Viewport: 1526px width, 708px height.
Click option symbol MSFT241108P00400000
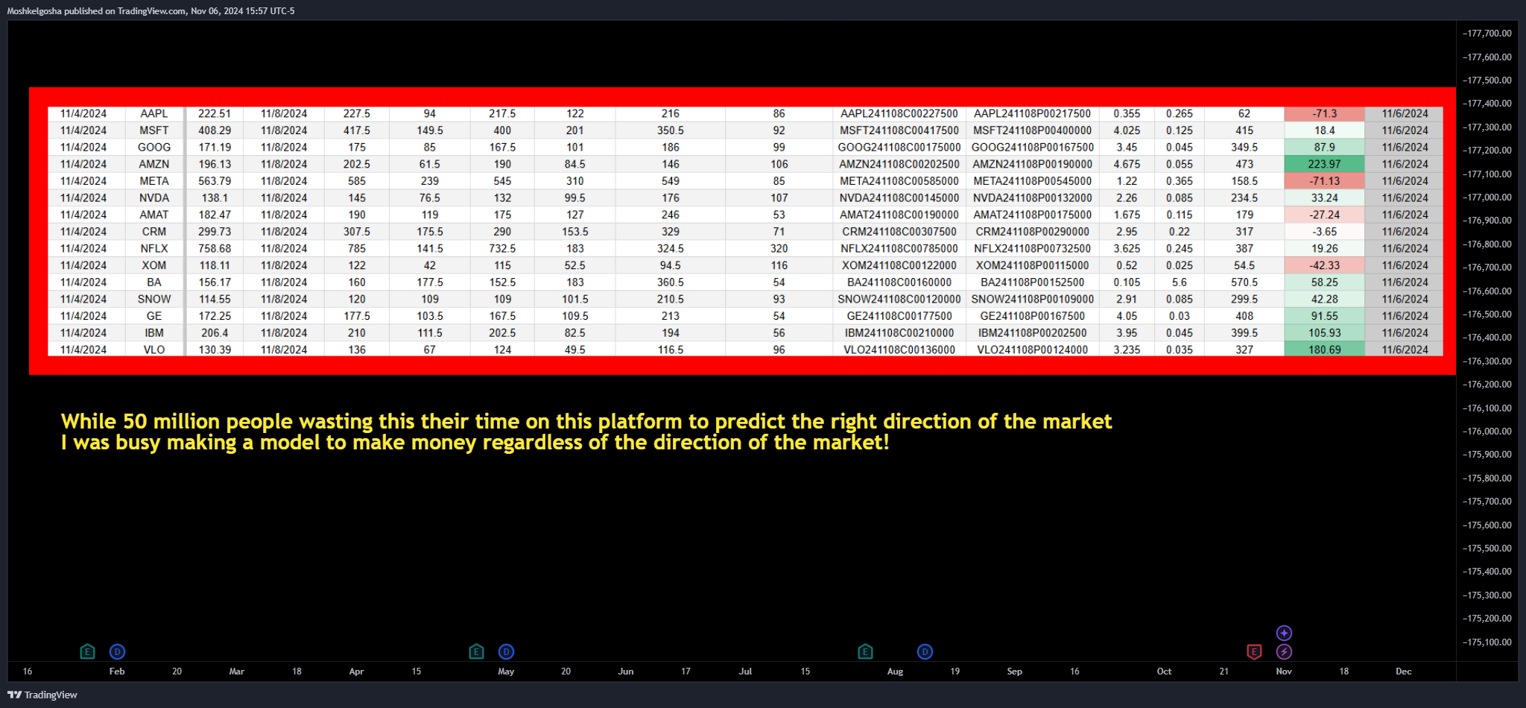(x=1033, y=130)
